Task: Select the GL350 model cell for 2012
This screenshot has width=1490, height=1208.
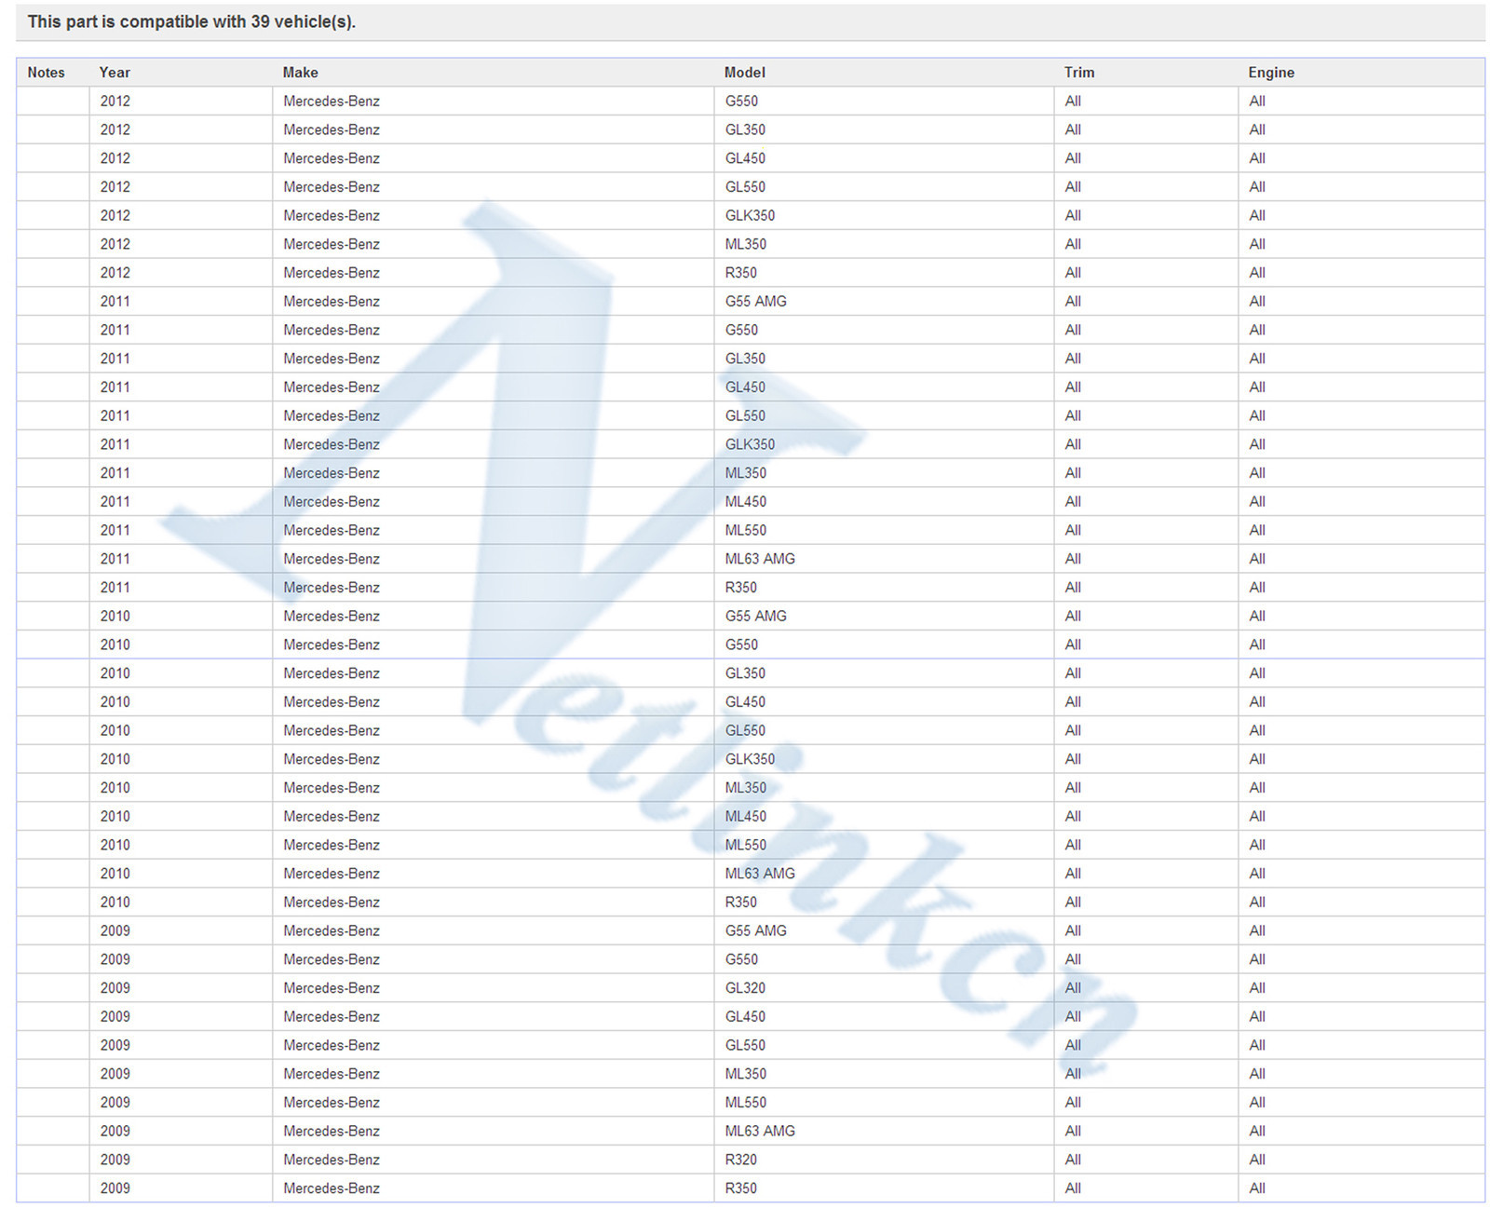Action: (745, 130)
